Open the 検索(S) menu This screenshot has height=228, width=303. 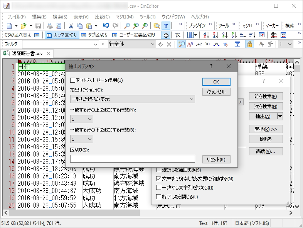coord(60,17)
